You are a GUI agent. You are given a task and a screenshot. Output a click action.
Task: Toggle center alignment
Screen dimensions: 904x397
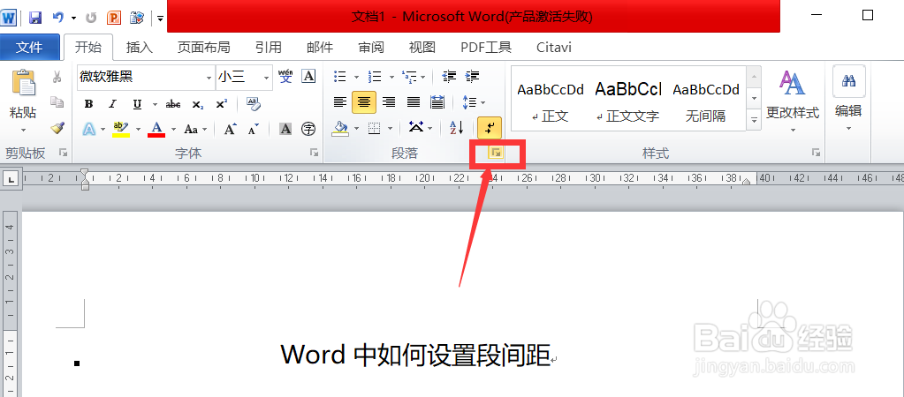(x=364, y=102)
